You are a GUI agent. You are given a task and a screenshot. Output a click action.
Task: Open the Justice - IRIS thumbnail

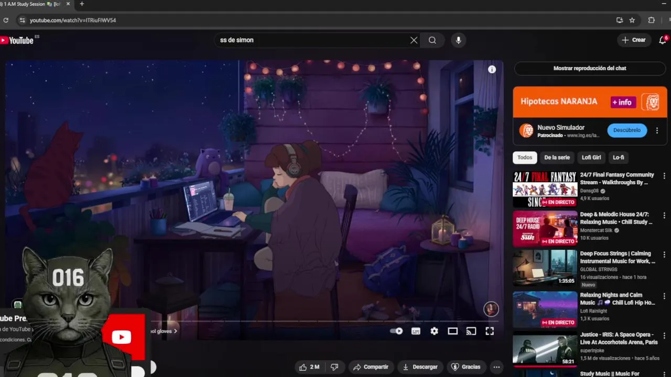click(x=545, y=349)
